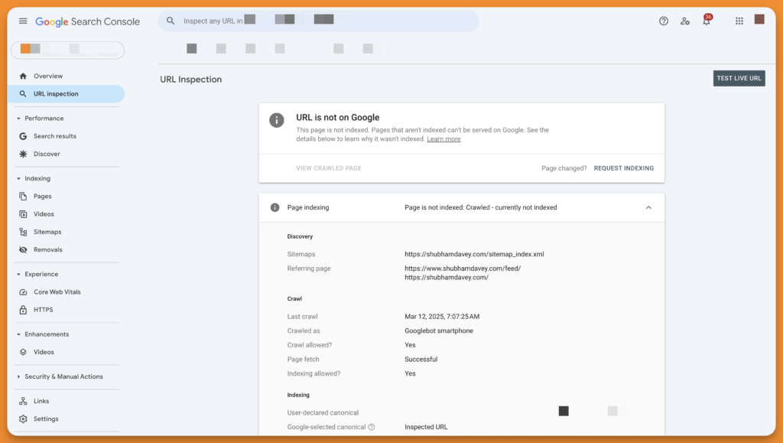Click the Last crawl date value
Image resolution: width=783 pixels, height=443 pixels.
point(442,317)
